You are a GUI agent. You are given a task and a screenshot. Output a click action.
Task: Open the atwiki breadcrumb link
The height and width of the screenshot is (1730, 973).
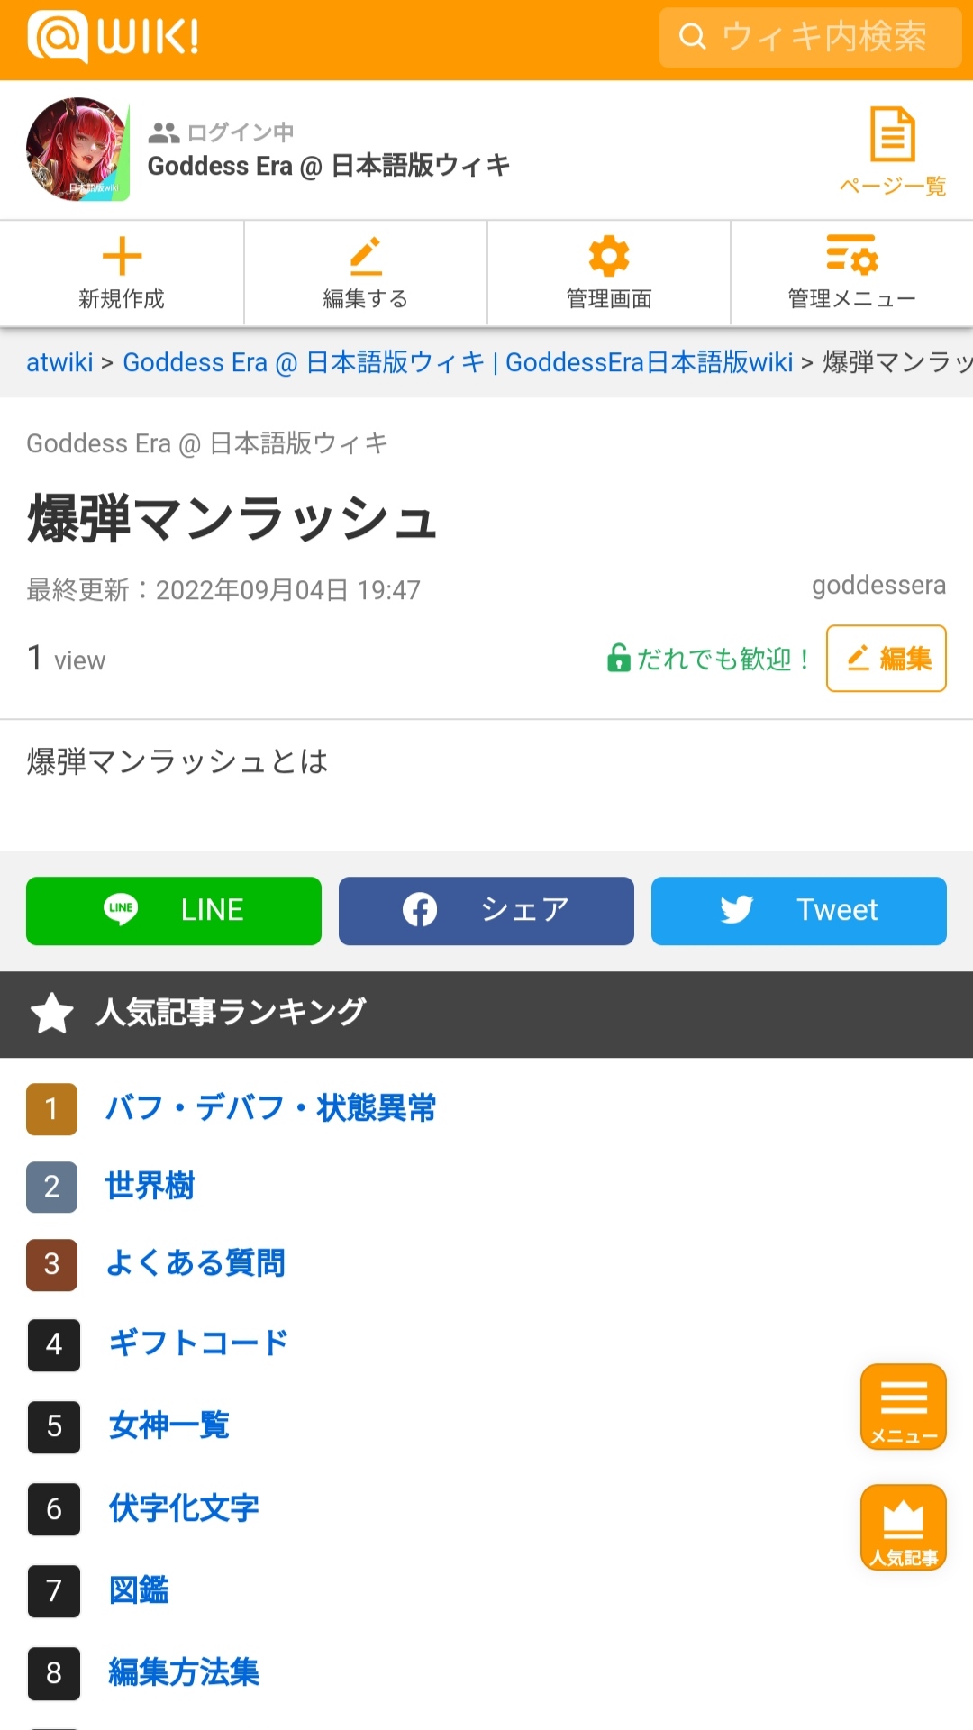tap(59, 362)
